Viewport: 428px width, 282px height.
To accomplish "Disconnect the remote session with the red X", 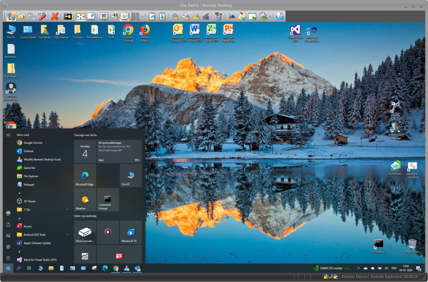I will coord(55,16).
